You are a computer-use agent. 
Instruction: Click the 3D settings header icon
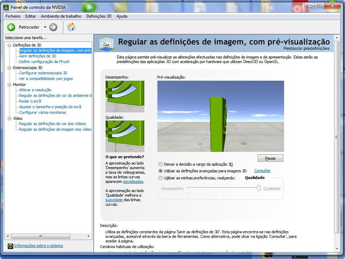pos(106,44)
